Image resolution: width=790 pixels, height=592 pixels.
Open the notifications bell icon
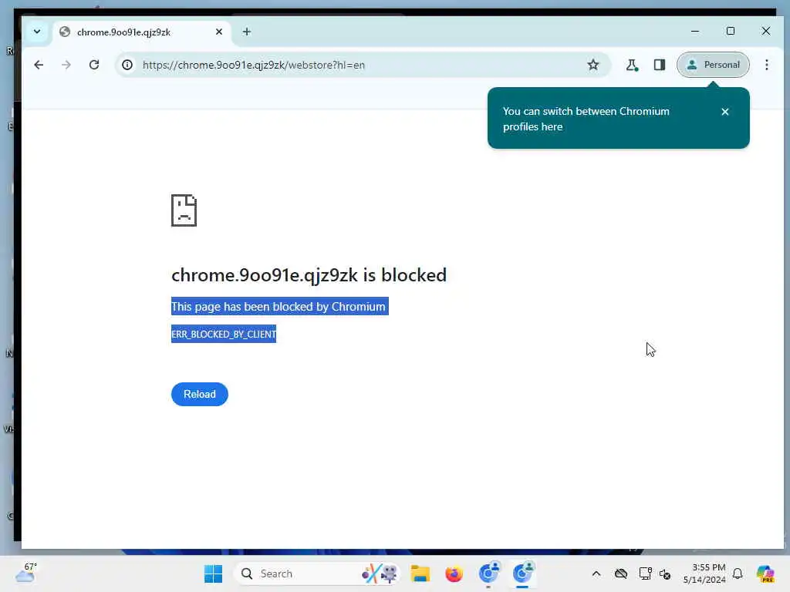coord(738,573)
